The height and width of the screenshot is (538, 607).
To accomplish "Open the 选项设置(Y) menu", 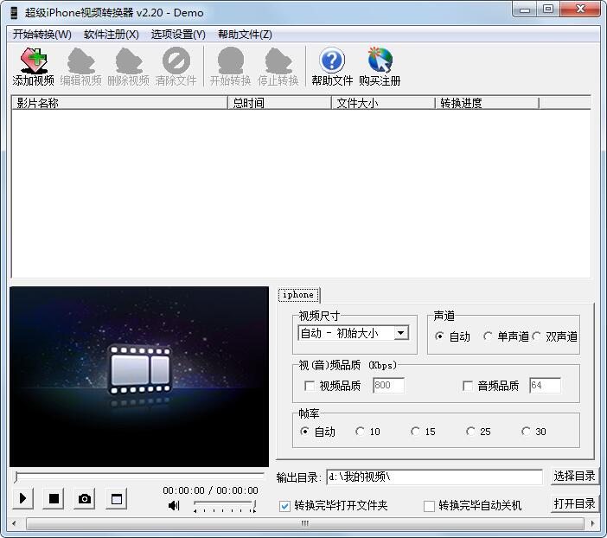I will click(178, 35).
